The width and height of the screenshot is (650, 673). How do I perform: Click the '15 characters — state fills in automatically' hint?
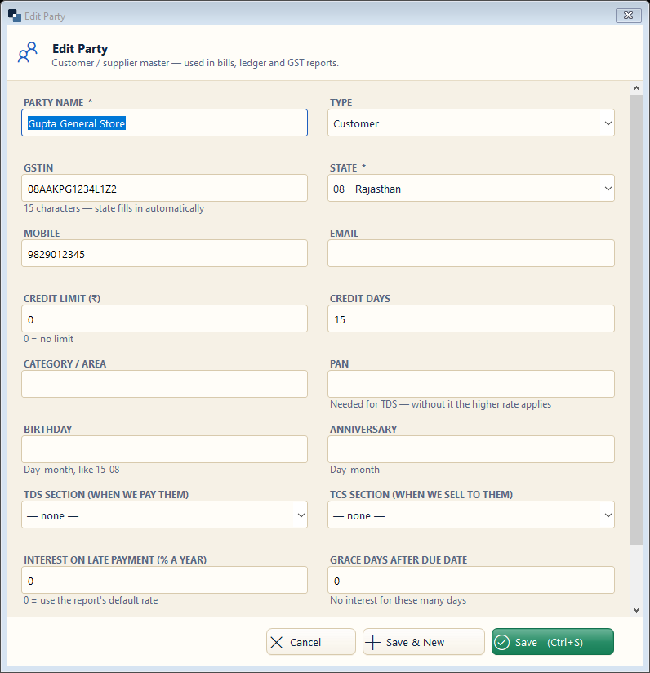[114, 208]
